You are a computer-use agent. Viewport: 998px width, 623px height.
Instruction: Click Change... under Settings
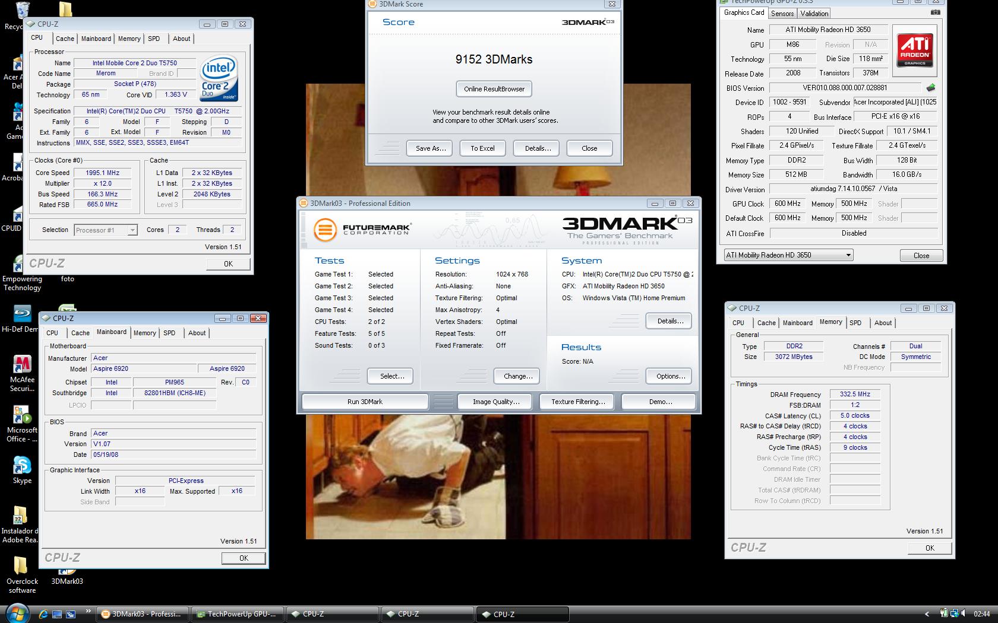(x=518, y=376)
